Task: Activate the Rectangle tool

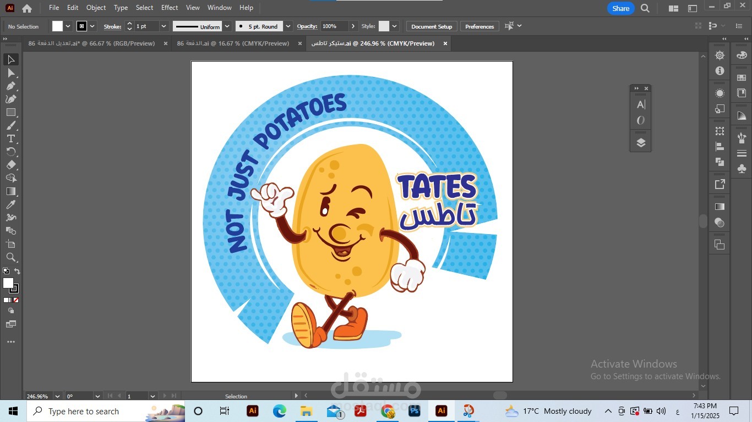Action: pyautogui.click(x=10, y=112)
